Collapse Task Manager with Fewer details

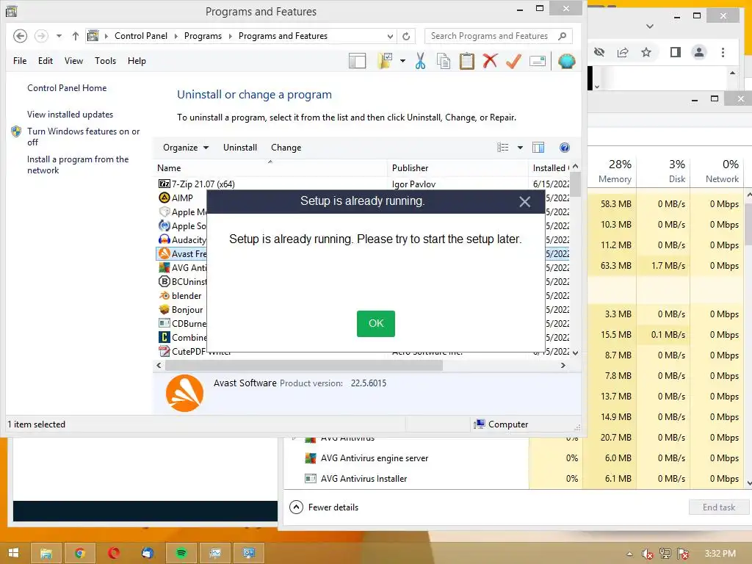coord(324,507)
